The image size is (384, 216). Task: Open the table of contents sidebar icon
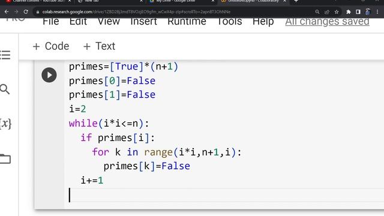5,55
